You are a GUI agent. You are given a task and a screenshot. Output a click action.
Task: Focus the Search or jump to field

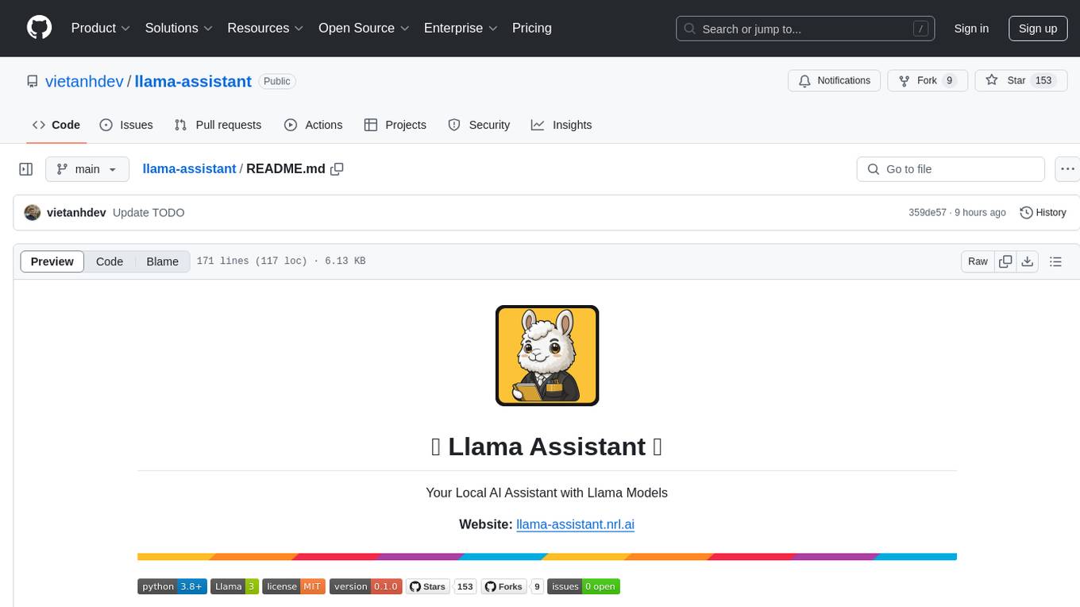click(x=805, y=29)
